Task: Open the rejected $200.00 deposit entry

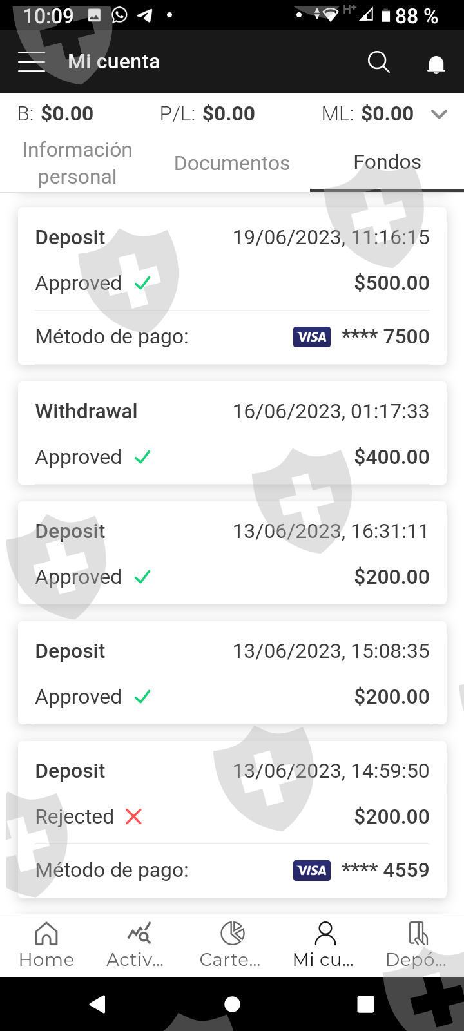Action: pos(232,794)
